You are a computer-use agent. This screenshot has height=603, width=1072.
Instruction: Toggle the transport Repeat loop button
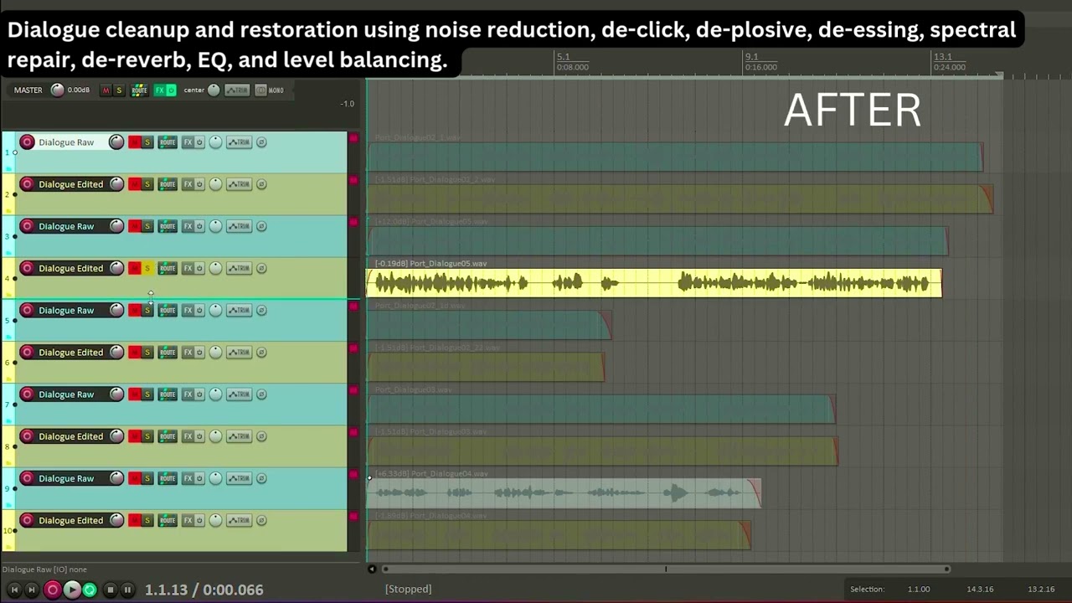(90, 590)
